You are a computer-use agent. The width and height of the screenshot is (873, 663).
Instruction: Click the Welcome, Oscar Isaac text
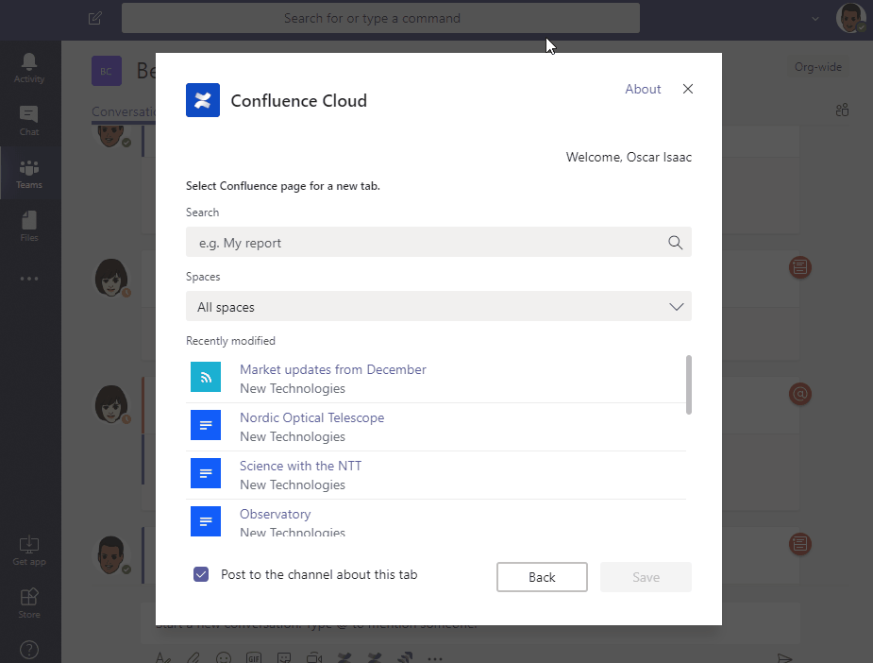629,157
